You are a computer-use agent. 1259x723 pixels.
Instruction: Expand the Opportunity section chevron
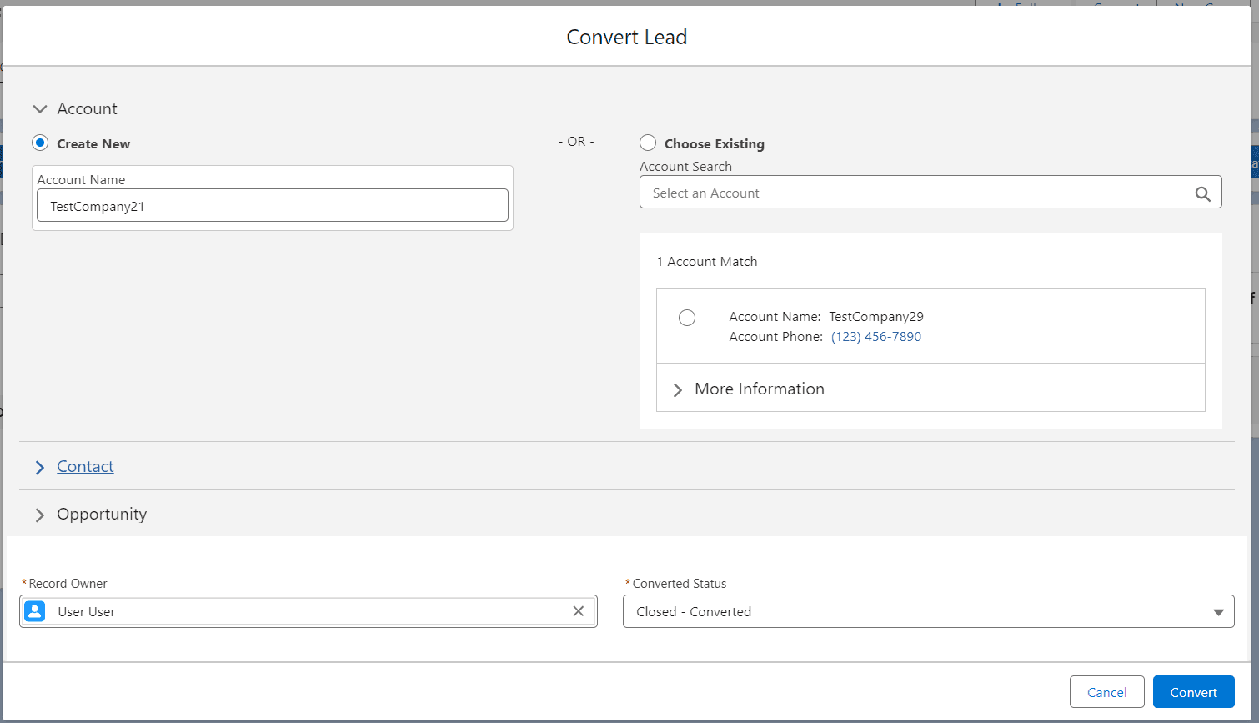[x=39, y=515]
